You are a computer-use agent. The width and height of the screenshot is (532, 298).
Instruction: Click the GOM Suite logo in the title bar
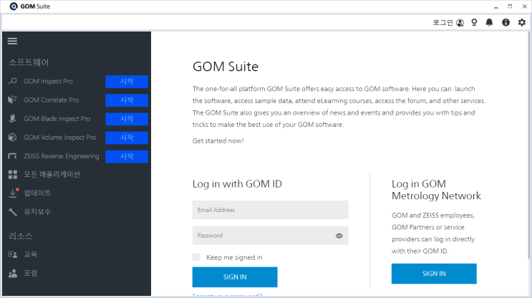click(14, 6)
